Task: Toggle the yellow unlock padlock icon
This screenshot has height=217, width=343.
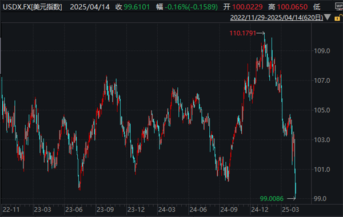Action: tap(338, 18)
